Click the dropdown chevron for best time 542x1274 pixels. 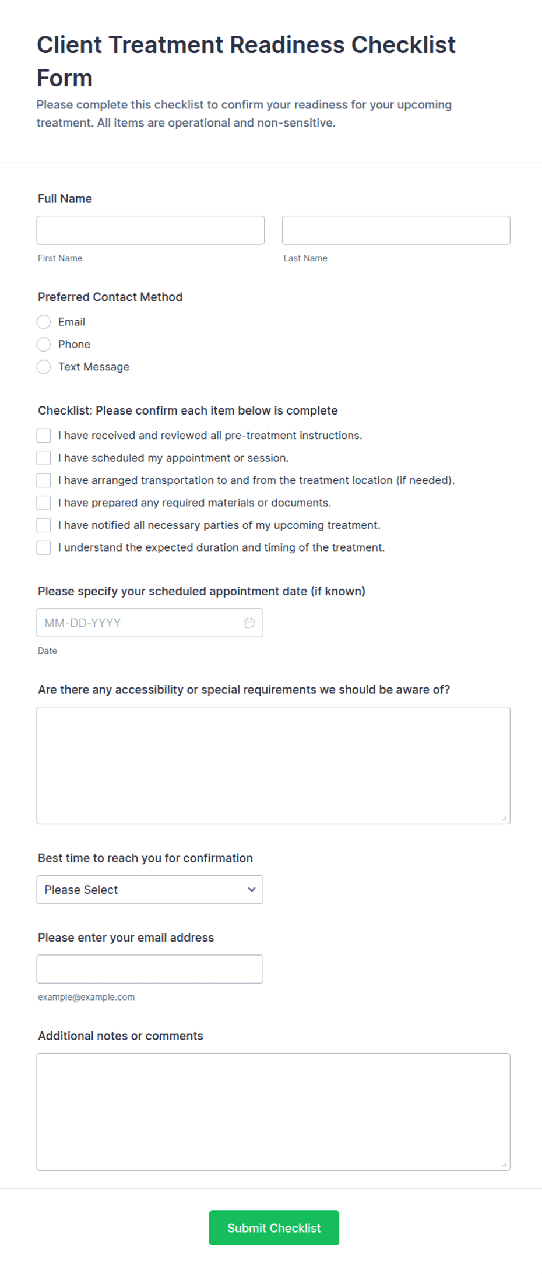(252, 890)
